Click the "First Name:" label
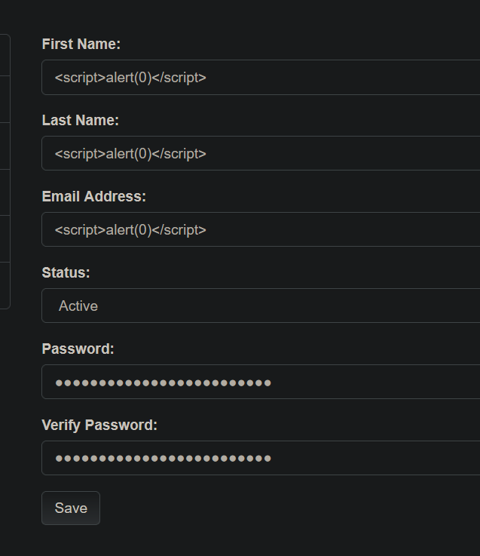Image resolution: width=480 pixels, height=556 pixels. [x=81, y=45]
